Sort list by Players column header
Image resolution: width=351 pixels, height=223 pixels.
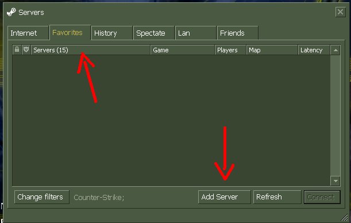(x=230, y=50)
